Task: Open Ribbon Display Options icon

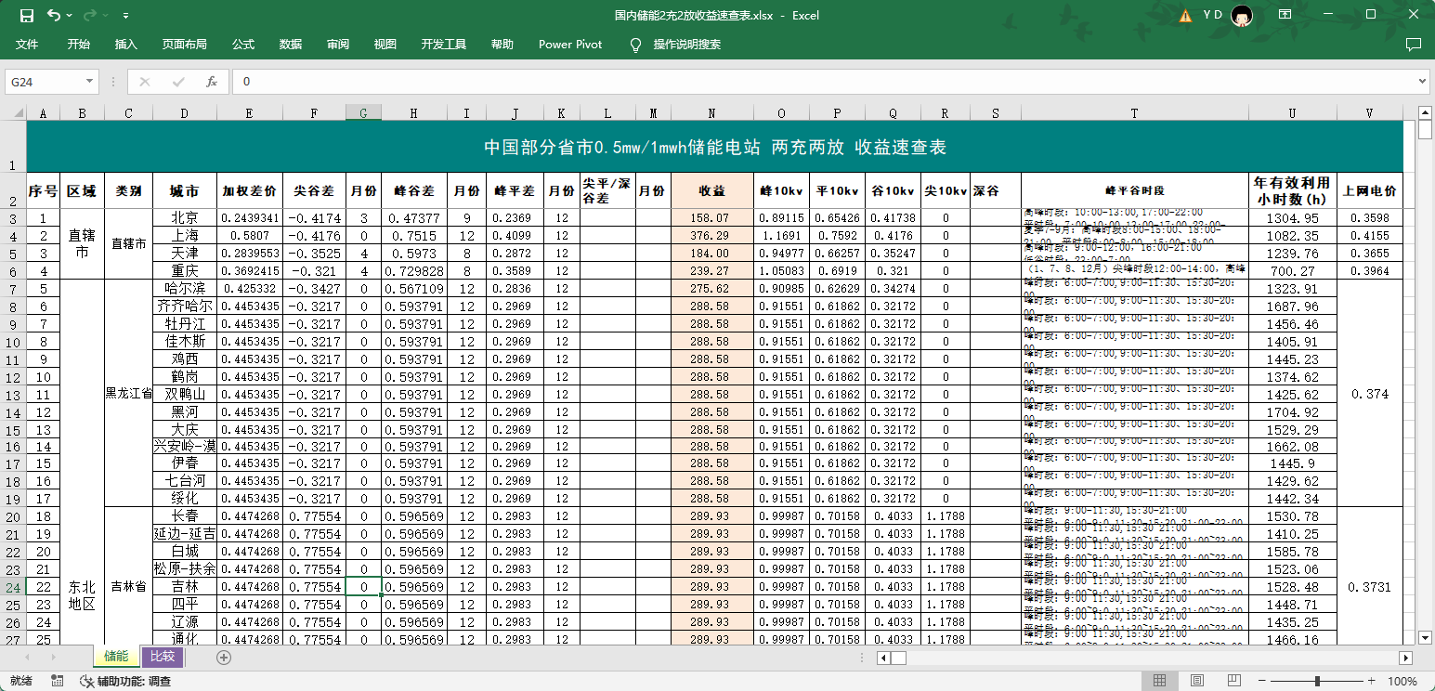Action: [x=1285, y=15]
